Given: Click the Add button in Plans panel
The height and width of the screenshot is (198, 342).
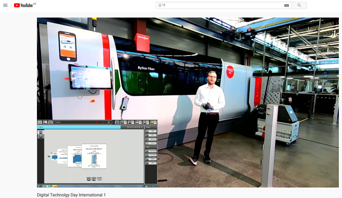Looking at the screenshot, I should (x=151, y=131).
